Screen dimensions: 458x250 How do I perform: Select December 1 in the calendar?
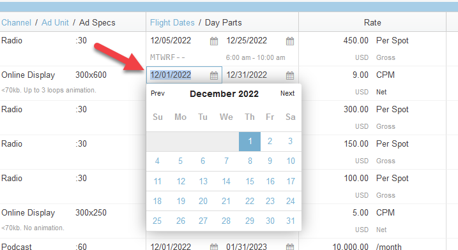[x=250, y=142]
